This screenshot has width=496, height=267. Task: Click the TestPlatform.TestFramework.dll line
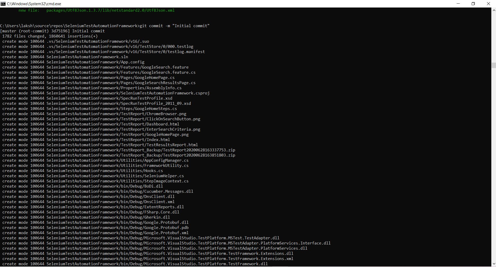[135, 264]
